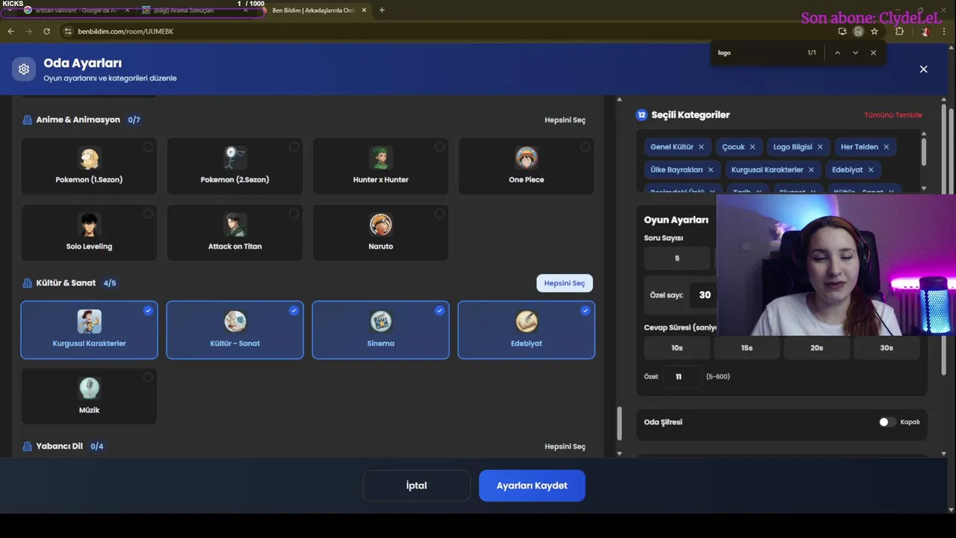This screenshot has width=956, height=538.
Task: Click the Müzik category icon
Action: pyautogui.click(x=89, y=388)
